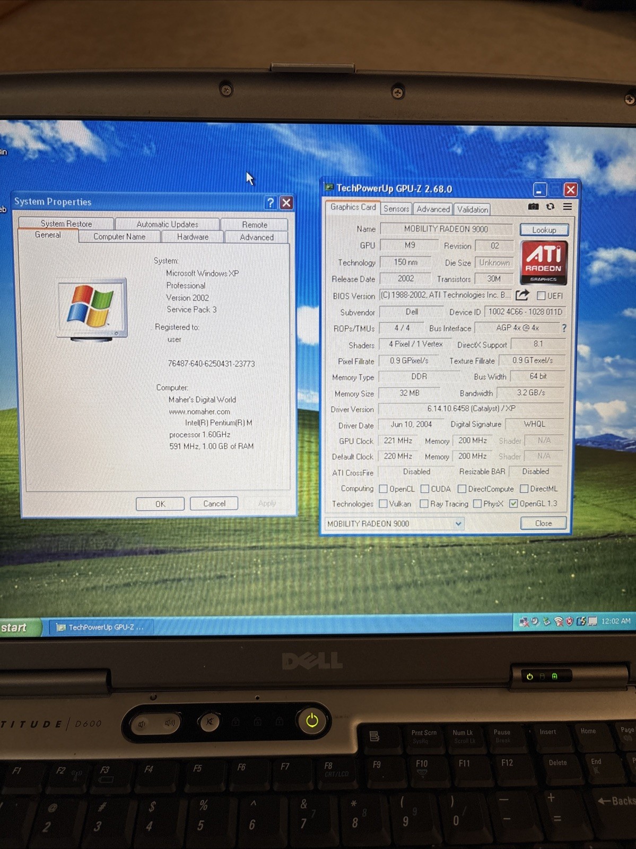Click the Technology value 150 nm
The height and width of the screenshot is (849, 636).
point(406,262)
